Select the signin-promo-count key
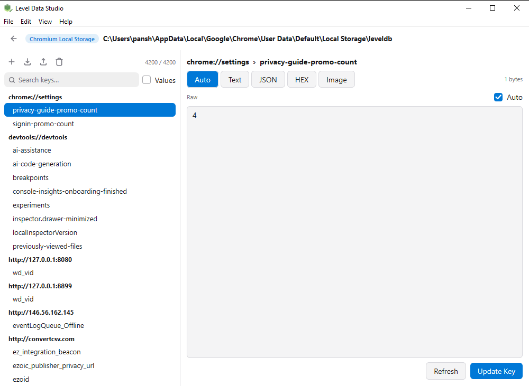Screen dimensions: 529x386 [x=90, y=124]
